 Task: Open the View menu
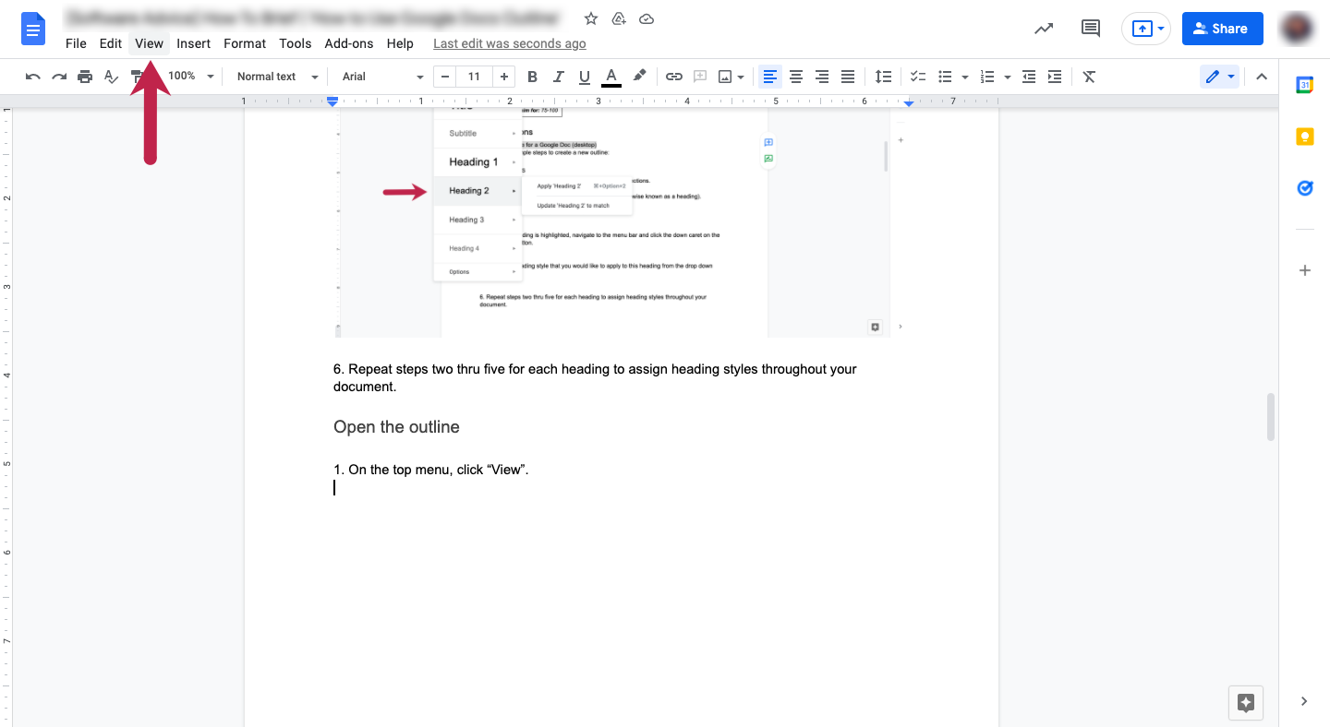click(x=149, y=43)
